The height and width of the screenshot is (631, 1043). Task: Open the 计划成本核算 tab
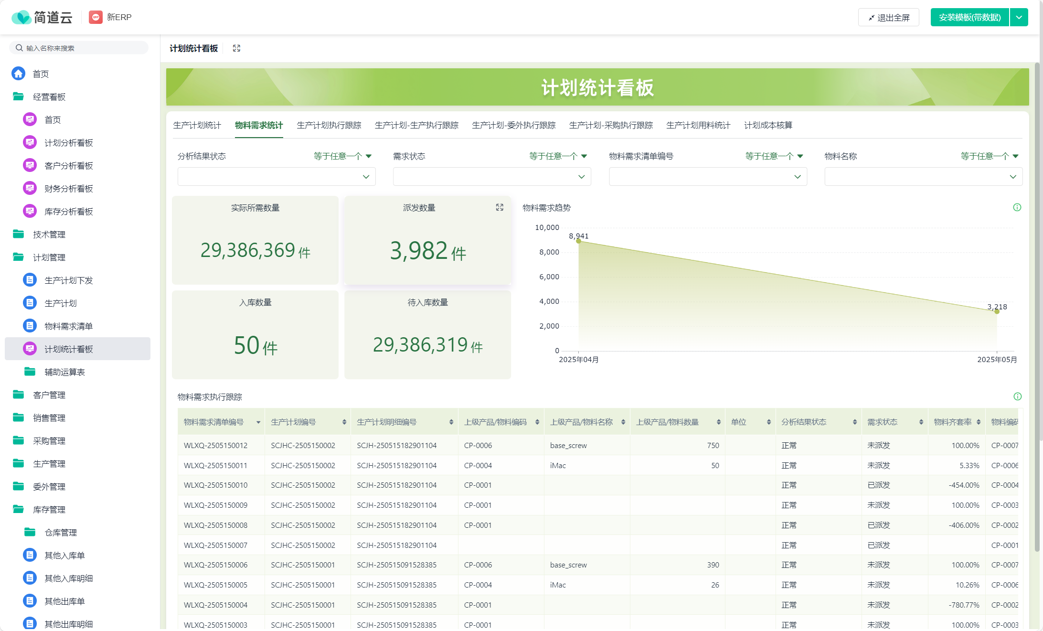tap(768, 125)
